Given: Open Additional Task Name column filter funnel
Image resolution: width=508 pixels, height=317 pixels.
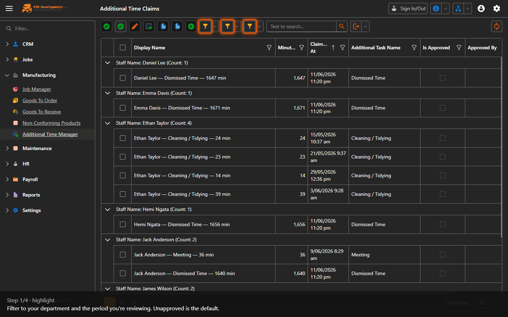Looking at the screenshot, I should (x=414, y=48).
